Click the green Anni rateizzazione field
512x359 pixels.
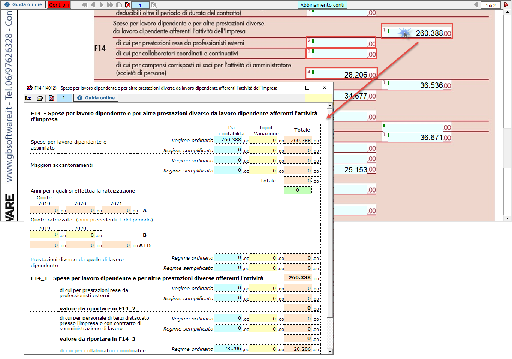(298, 190)
